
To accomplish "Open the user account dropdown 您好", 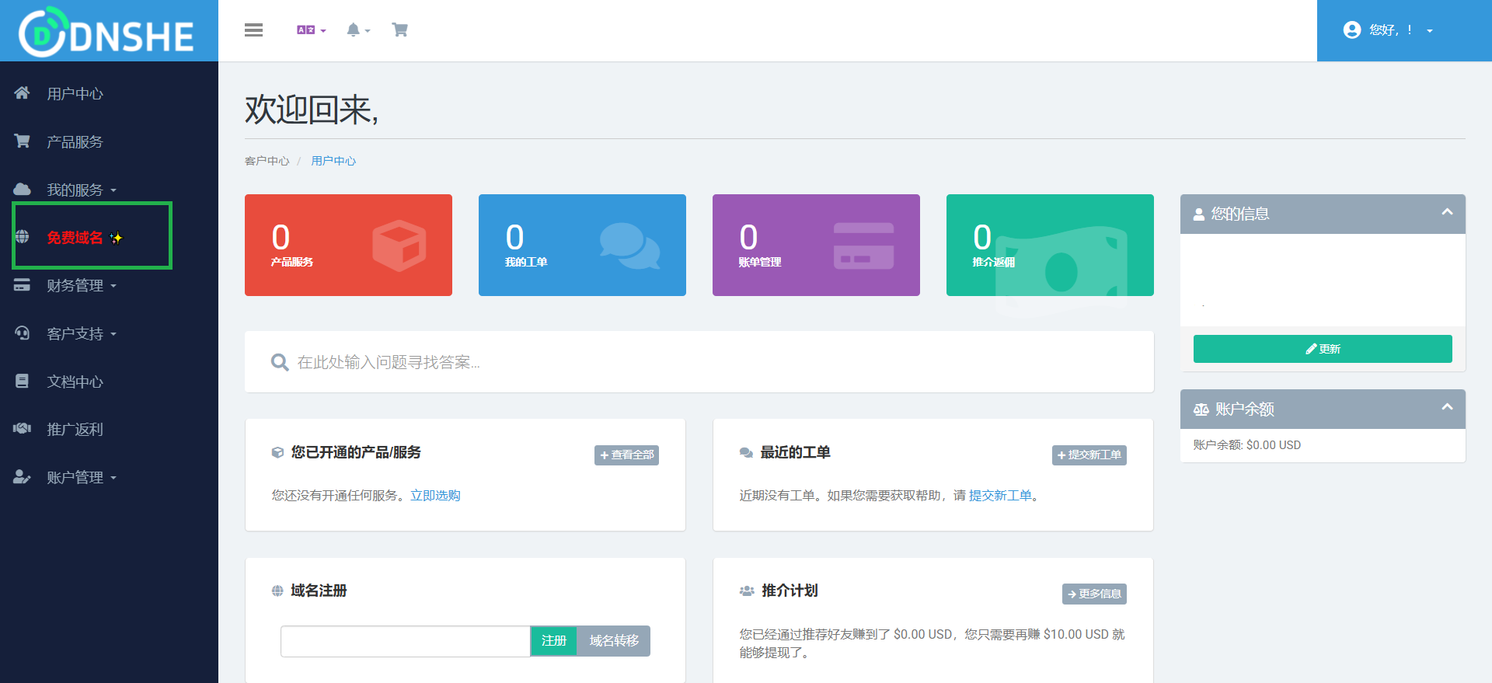I will [1389, 30].
